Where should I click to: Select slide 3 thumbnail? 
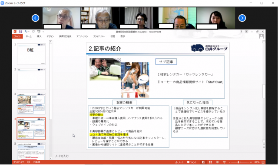pos(31,104)
